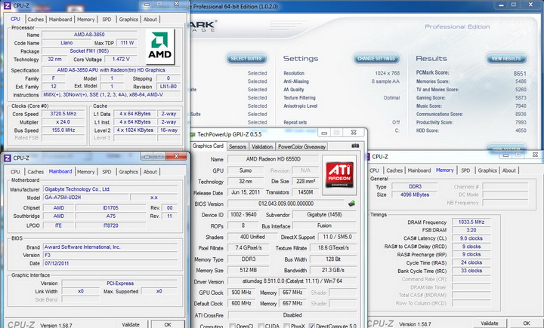544x328 pixels.
Task: Click the ATI Radeon logo in GPU-Z
Action: click(339, 173)
